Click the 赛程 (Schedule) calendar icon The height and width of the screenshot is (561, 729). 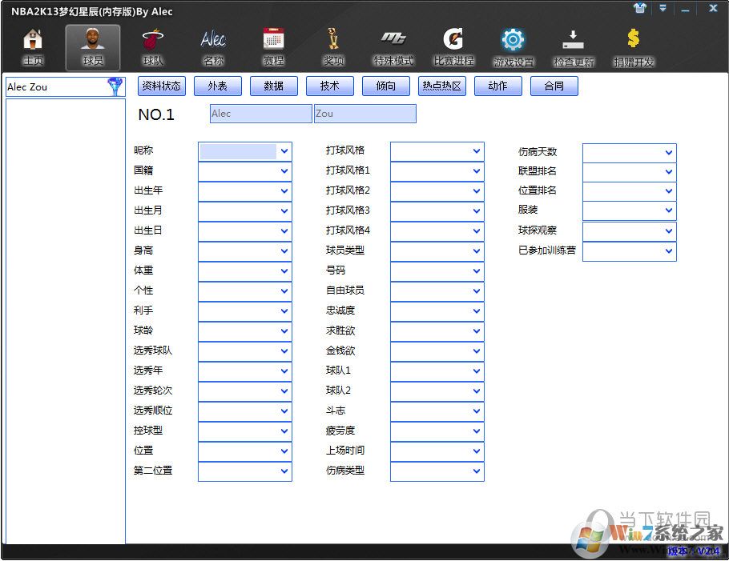[272, 46]
